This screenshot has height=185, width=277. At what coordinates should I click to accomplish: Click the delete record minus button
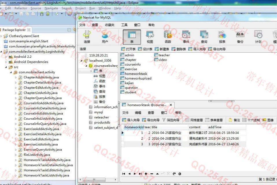[152, 174]
